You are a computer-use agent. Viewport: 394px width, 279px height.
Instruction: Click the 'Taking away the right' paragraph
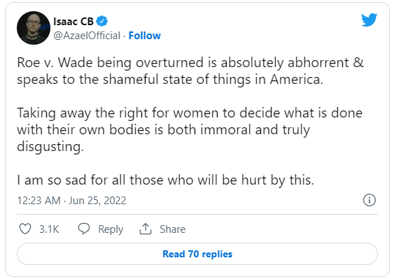click(x=190, y=130)
